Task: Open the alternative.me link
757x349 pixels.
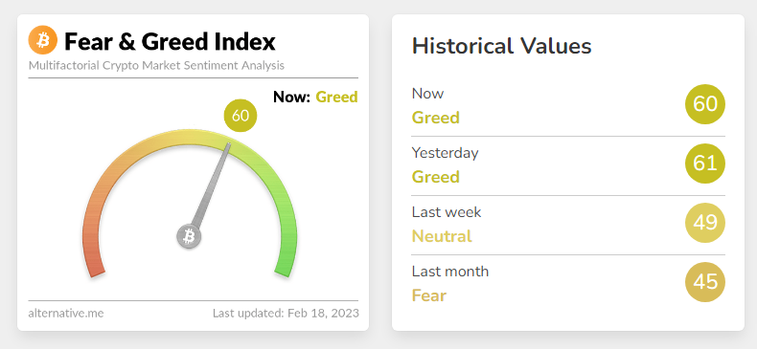Action: 66,314
